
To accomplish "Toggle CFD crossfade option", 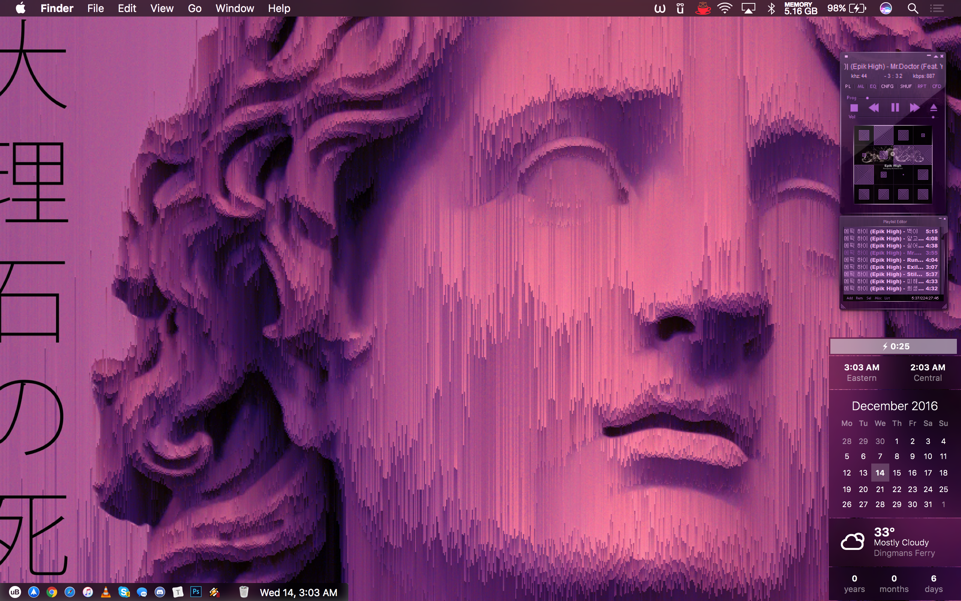I will [937, 86].
